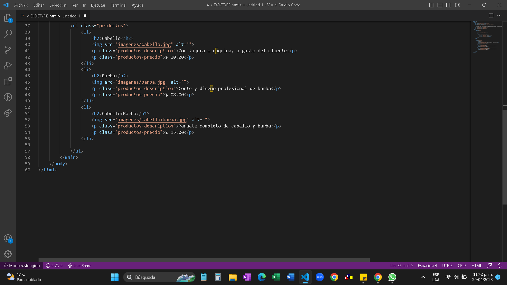The height and width of the screenshot is (285, 507).
Task: Click the closing </html> tag
Action: (x=48, y=170)
